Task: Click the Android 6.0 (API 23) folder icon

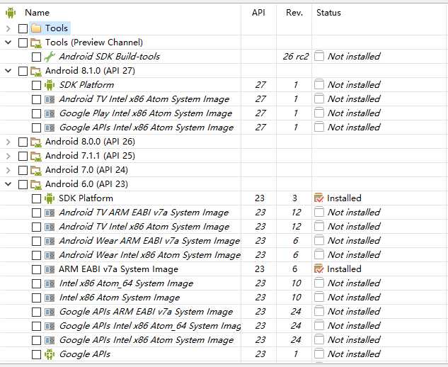Action: point(36,184)
